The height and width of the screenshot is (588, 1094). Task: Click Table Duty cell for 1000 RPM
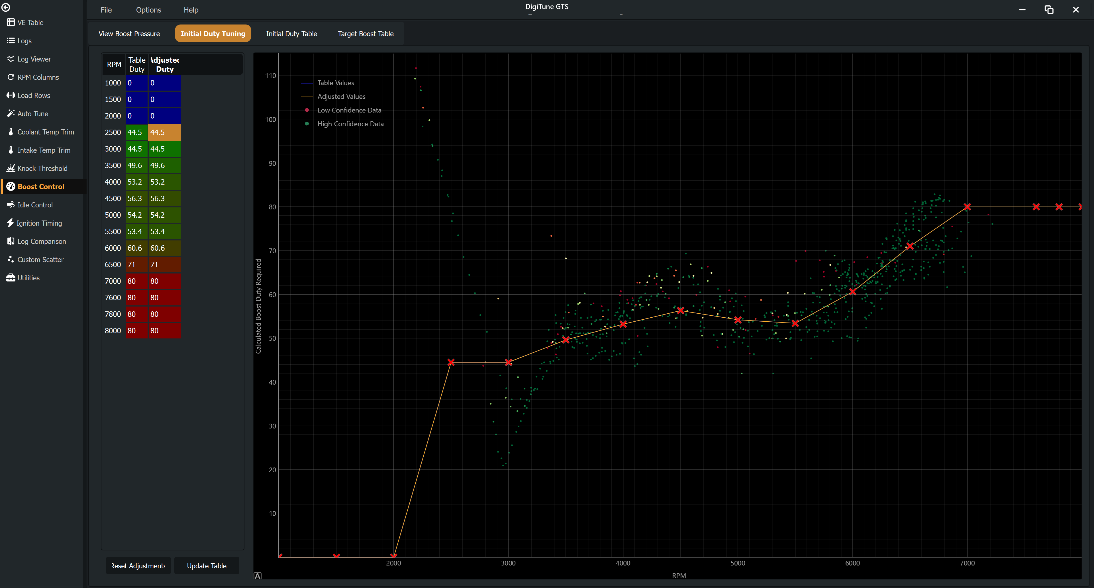(137, 83)
